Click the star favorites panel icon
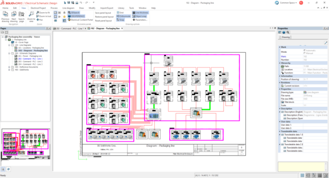The image size is (329, 178). 64,16
